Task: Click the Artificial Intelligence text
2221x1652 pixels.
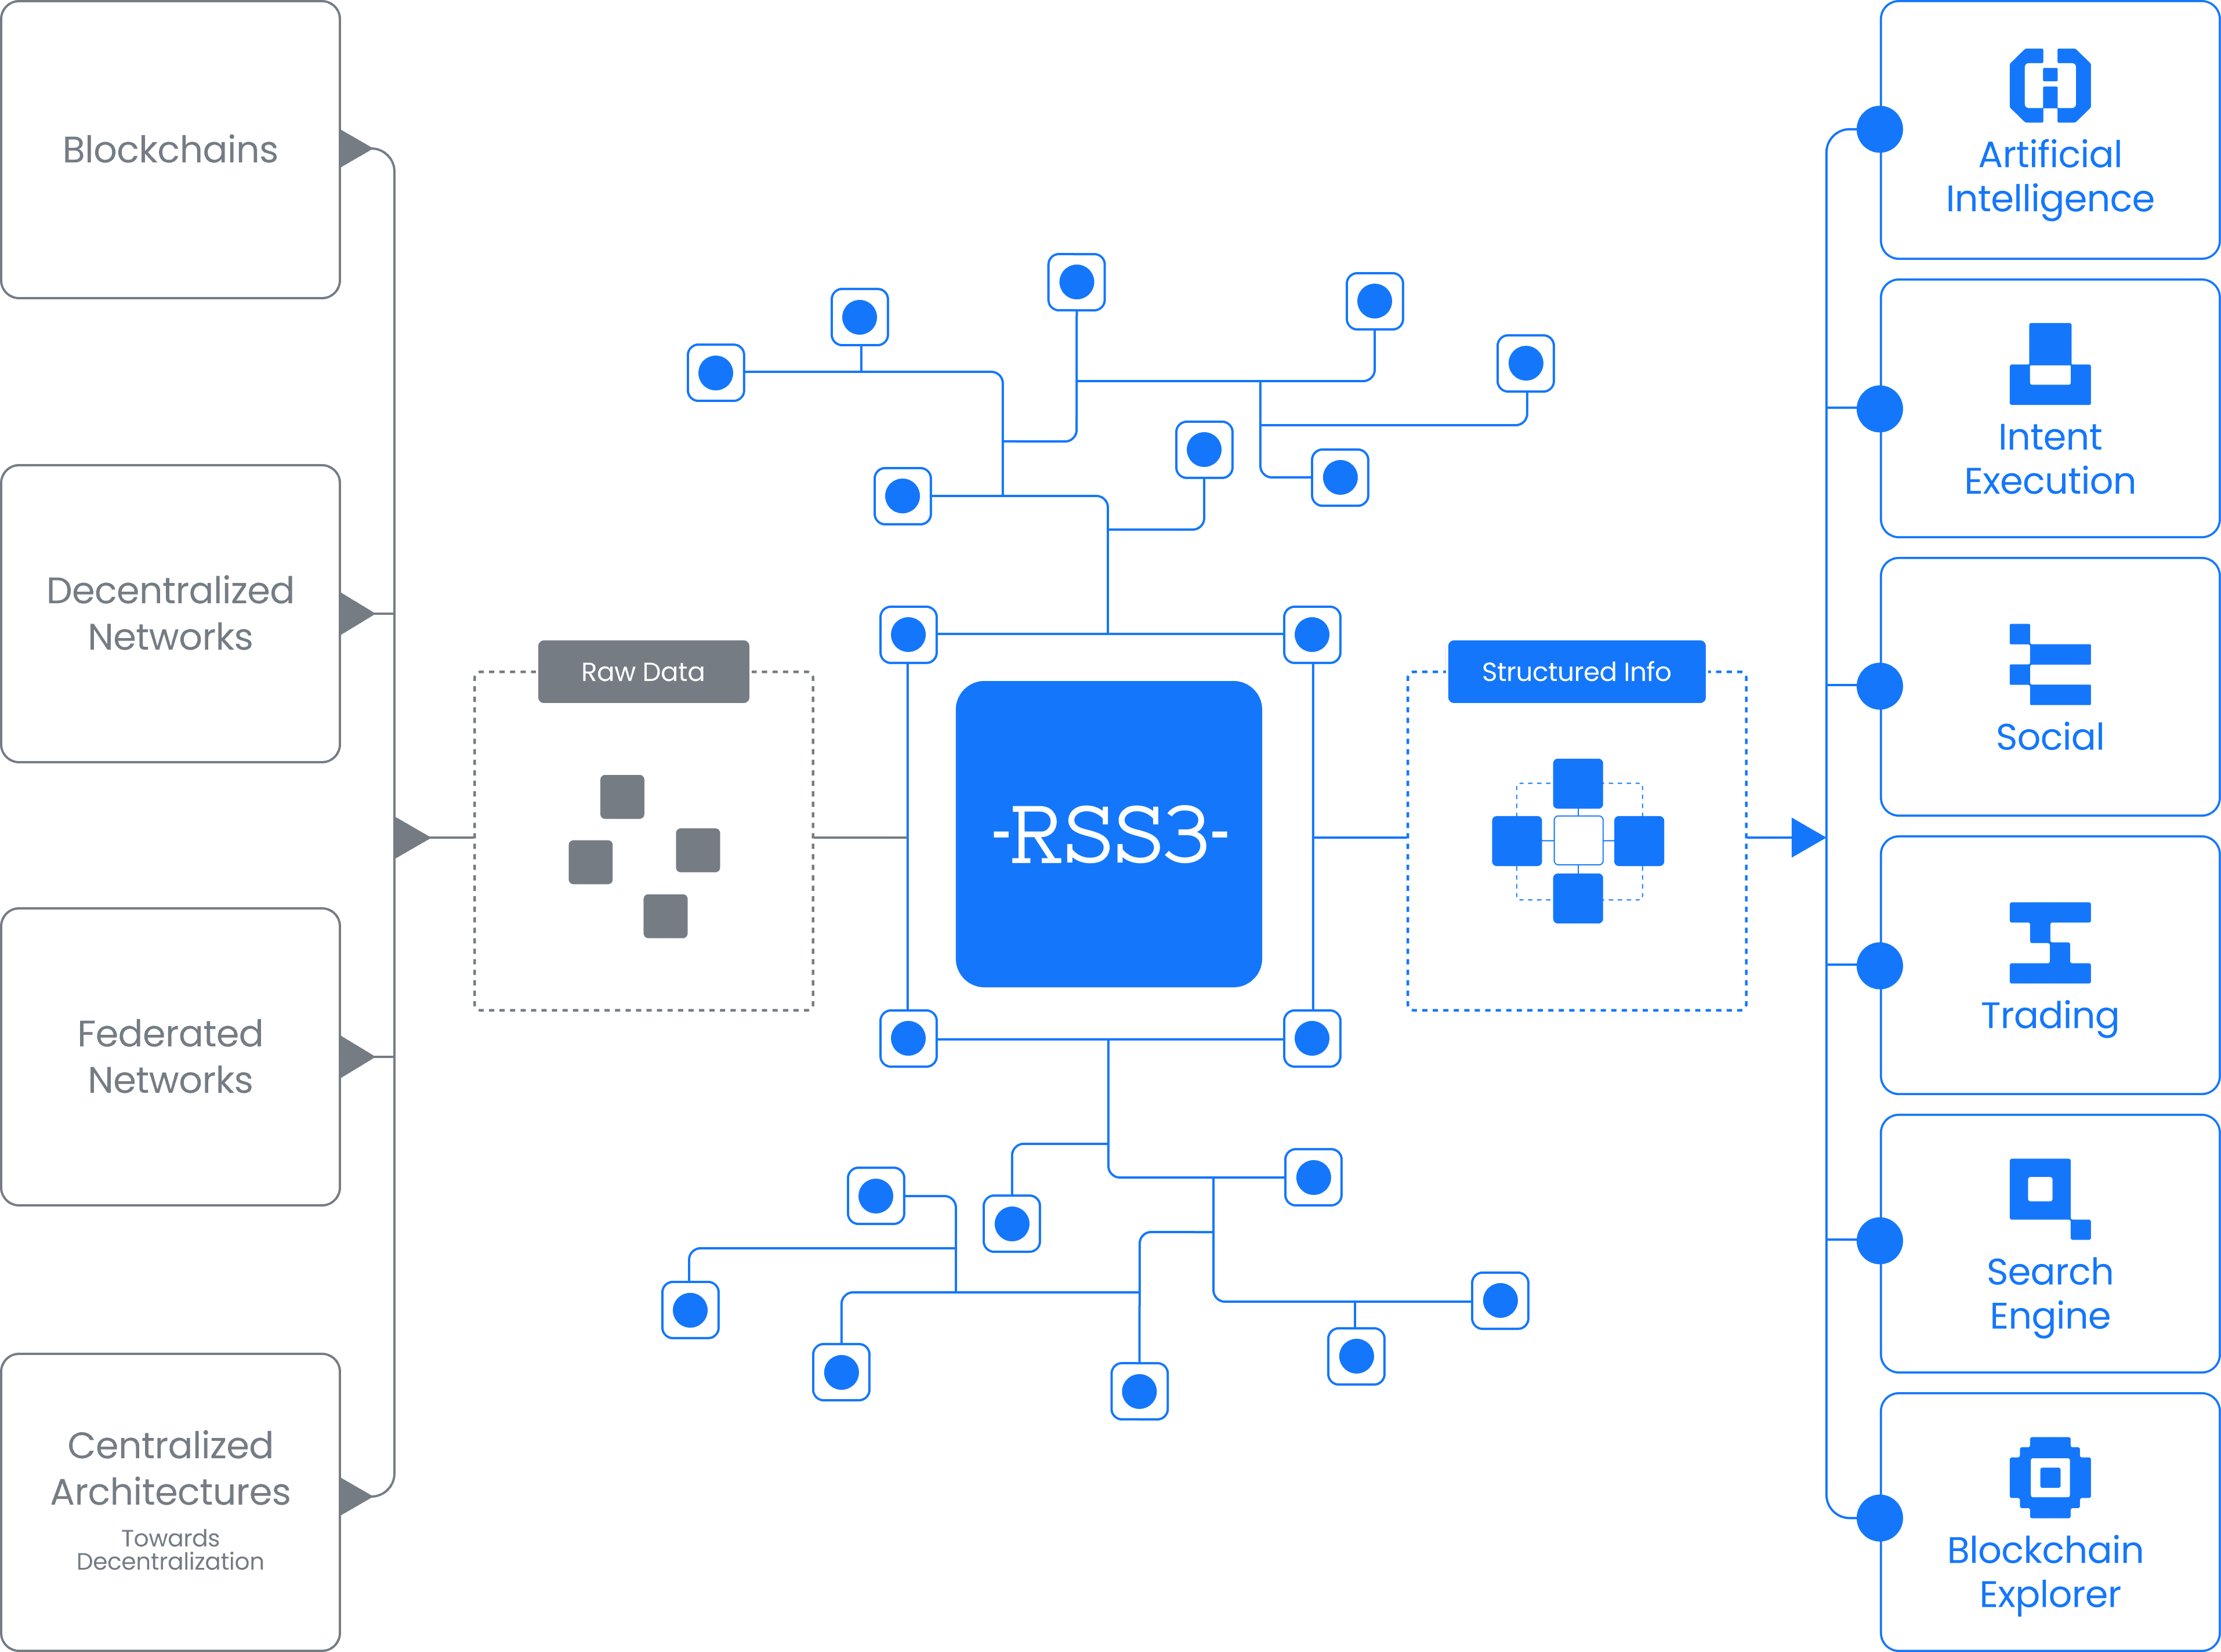Action: point(2050,177)
